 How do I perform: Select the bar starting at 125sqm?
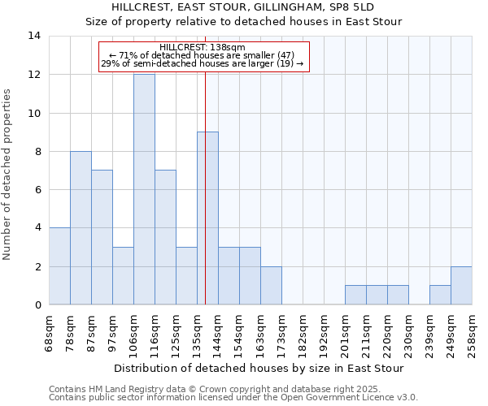pyautogui.click(x=187, y=276)
